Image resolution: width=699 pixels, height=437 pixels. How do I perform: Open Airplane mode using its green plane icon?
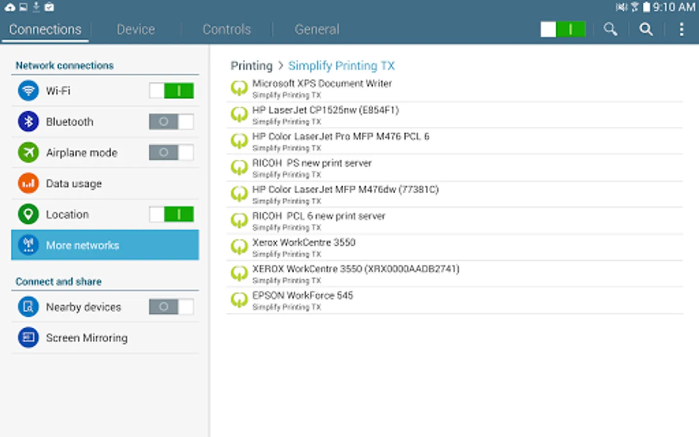pyautogui.click(x=28, y=152)
